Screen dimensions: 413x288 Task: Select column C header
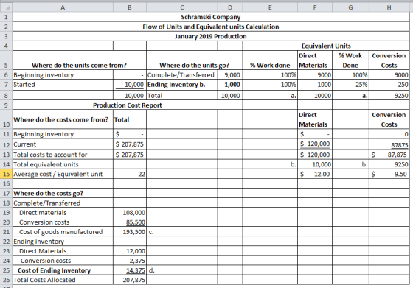[x=182, y=7]
